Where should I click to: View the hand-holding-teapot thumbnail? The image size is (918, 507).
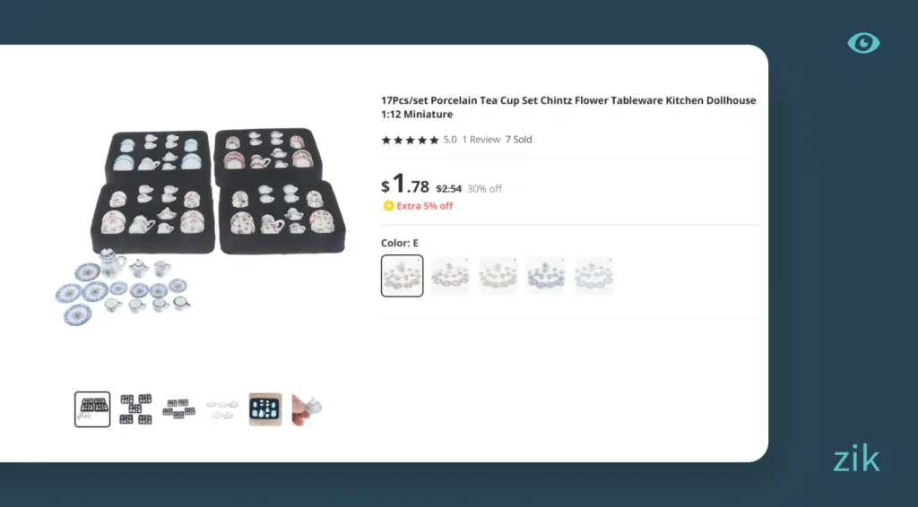coord(307,409)
